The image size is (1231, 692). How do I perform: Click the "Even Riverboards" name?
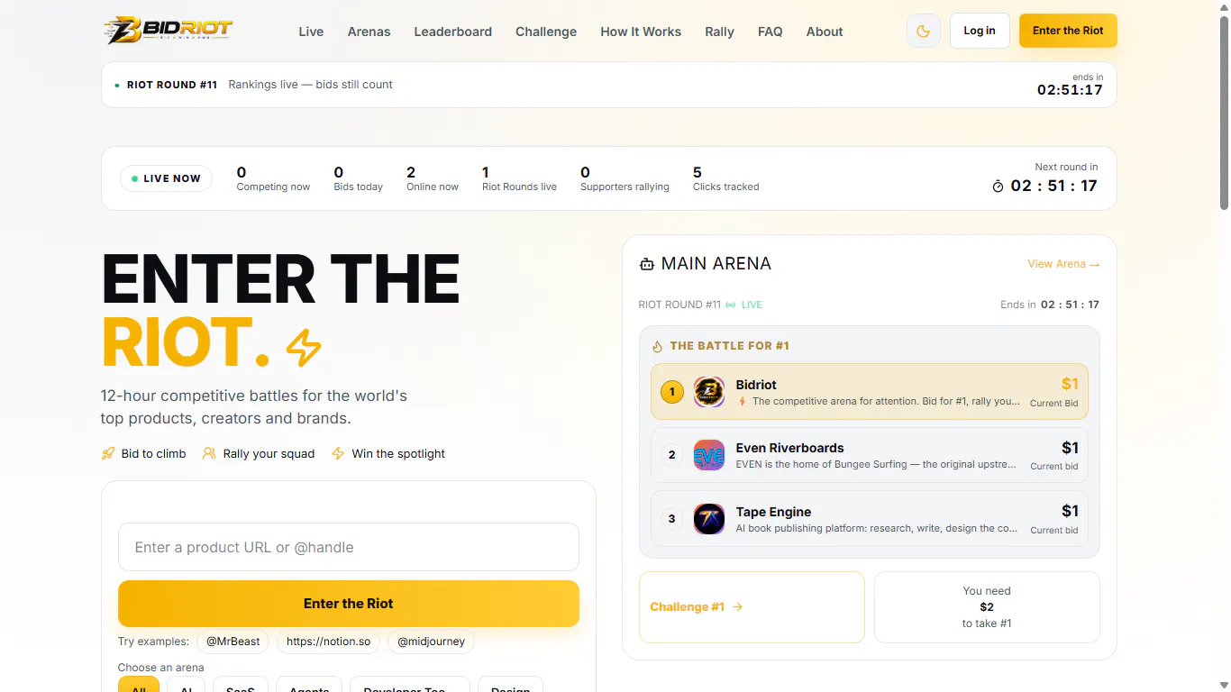point(789,448)
